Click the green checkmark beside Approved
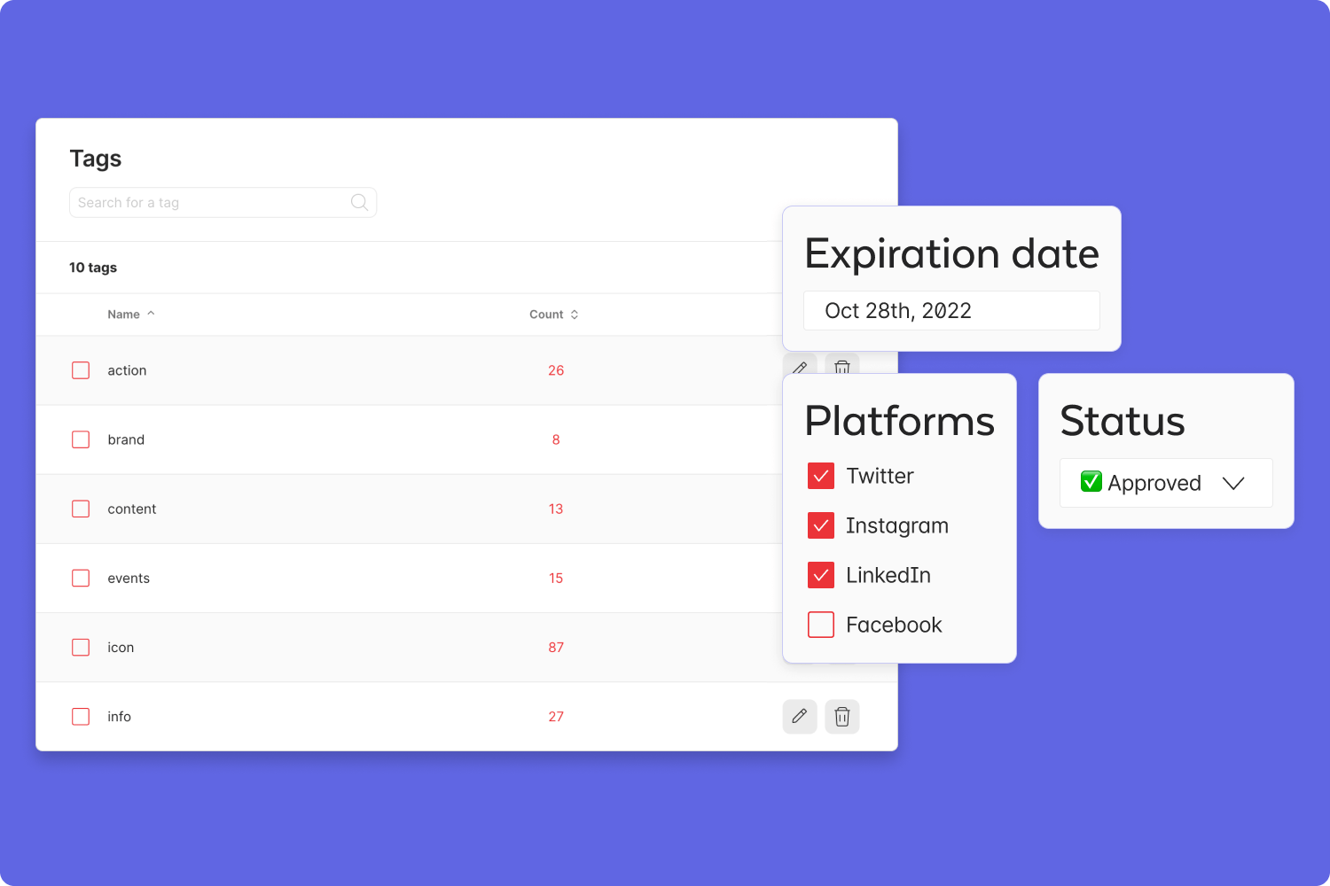The image size is (1330, 886). pyautogui.click(x=1091, y=482)
